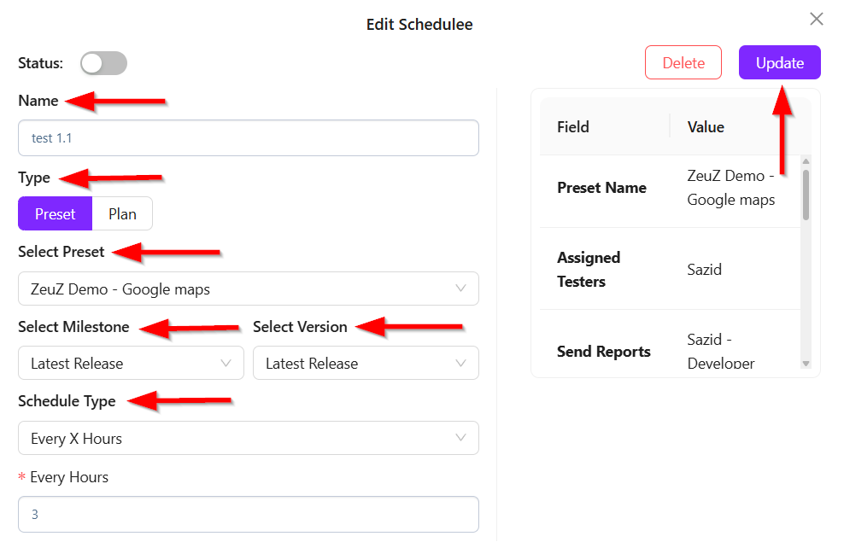844x548 pixels.
Task: Click the Delete button
Action: click(683, 63)
